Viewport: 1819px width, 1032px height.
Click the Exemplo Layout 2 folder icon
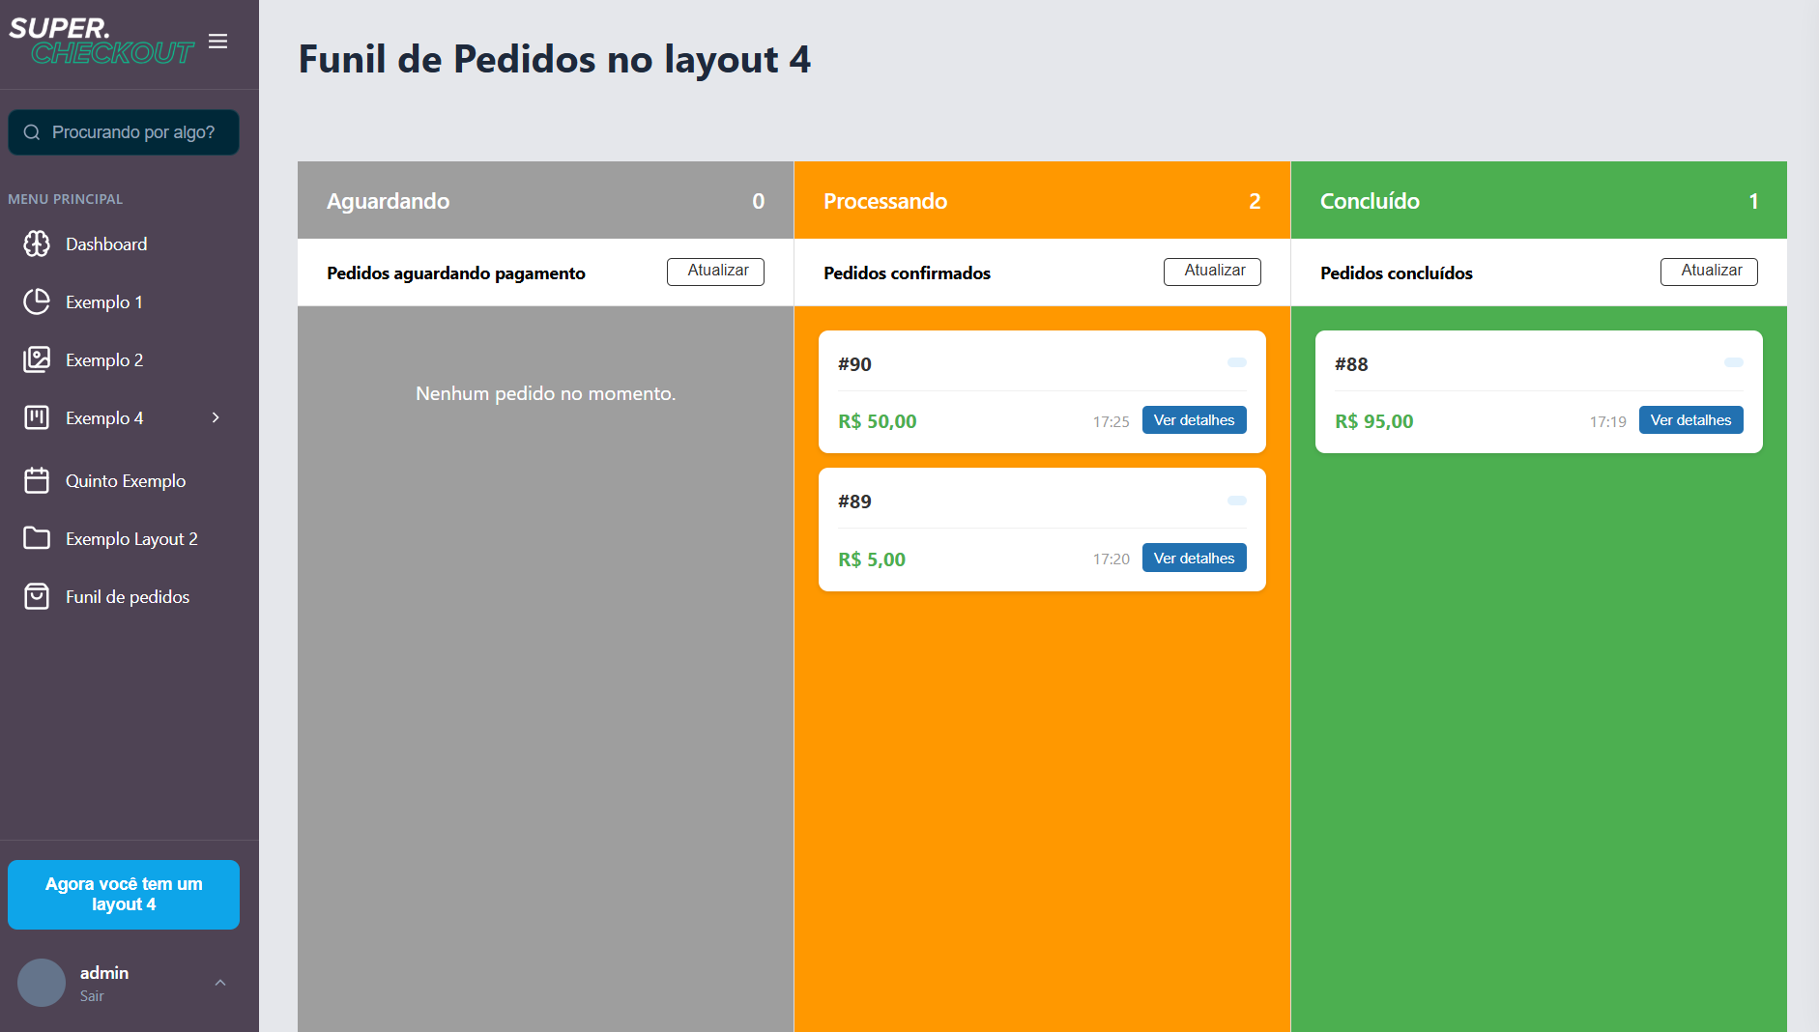(x=37, y=538)
